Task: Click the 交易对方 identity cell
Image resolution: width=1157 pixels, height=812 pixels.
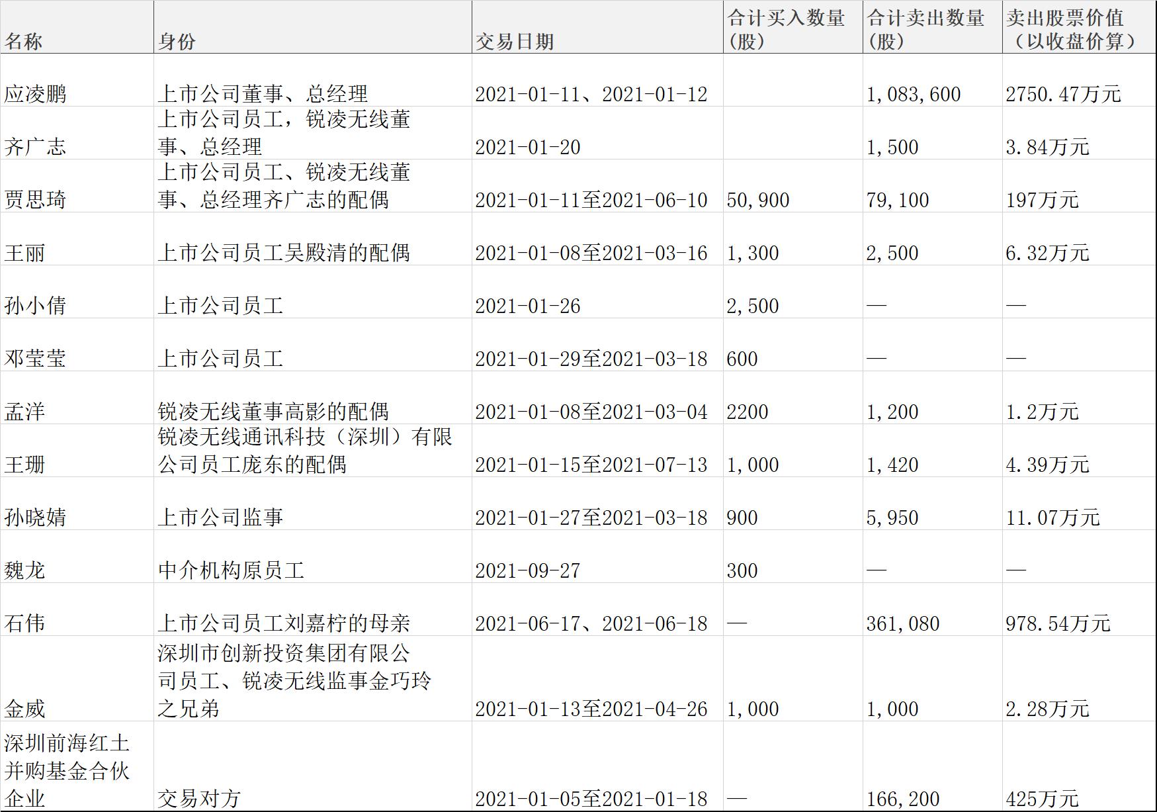Action: coord(313,766)
